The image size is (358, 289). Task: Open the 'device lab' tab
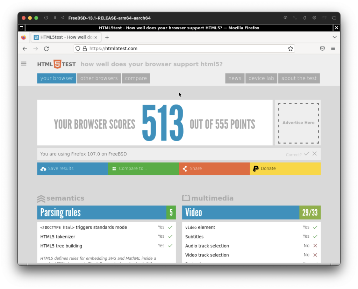[x=261, y=78]
